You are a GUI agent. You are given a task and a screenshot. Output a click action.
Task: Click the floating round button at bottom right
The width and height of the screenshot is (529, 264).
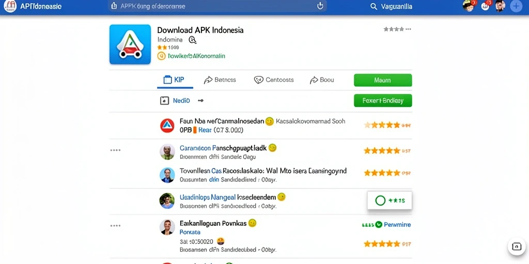coord(517,247)
